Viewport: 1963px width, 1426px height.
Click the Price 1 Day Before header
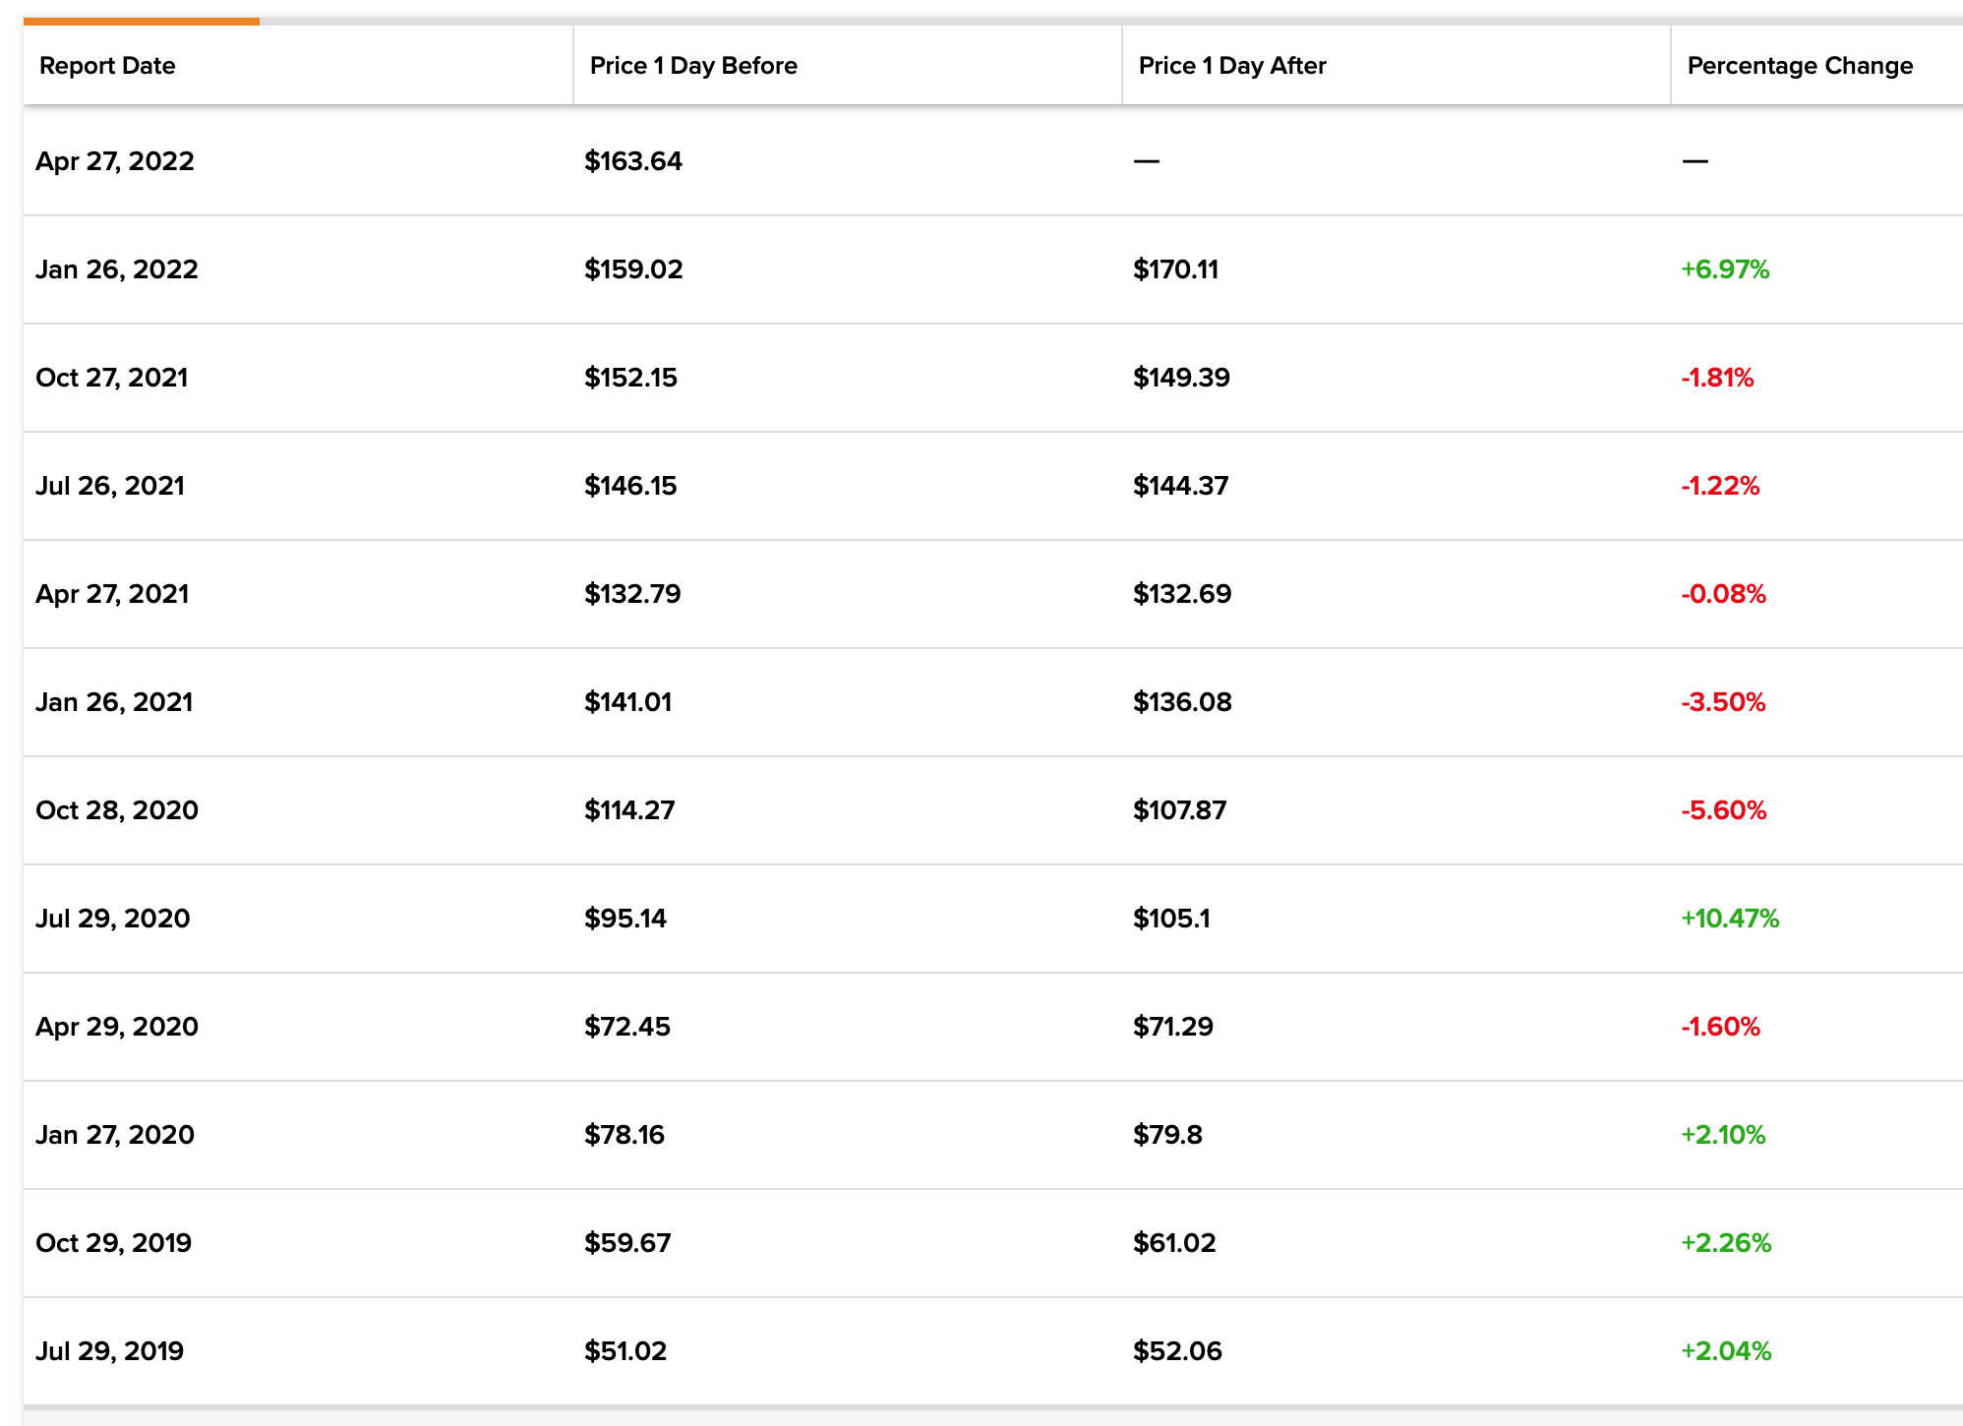693,66
